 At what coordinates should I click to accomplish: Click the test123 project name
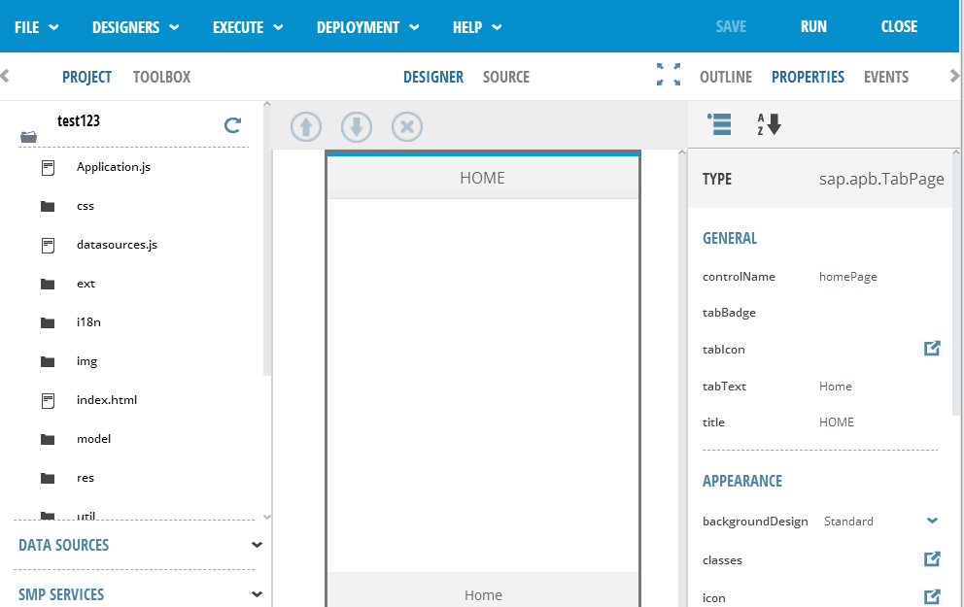[78, 120]
